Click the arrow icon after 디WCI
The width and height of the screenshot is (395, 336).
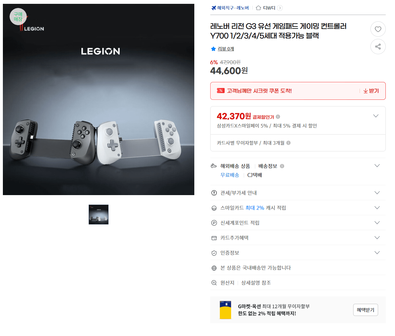pos(280,8)
